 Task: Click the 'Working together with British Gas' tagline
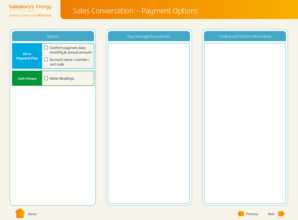click(30, 16)
